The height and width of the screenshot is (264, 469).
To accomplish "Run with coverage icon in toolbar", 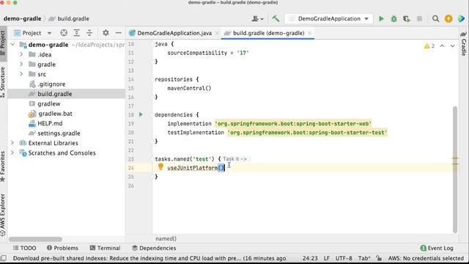I will coord(406,18).
